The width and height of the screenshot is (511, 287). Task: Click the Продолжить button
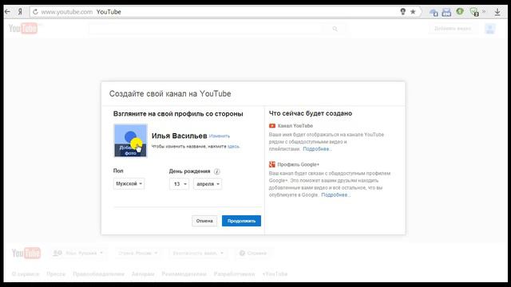[x=241, y=221]
